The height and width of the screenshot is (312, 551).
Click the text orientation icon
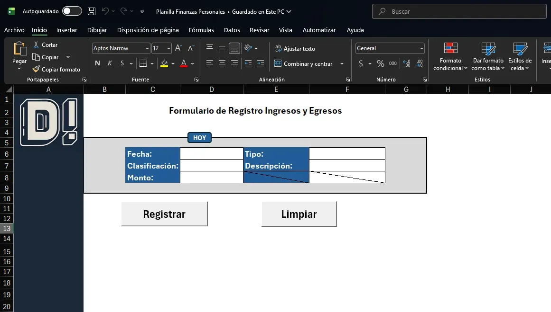248,48
